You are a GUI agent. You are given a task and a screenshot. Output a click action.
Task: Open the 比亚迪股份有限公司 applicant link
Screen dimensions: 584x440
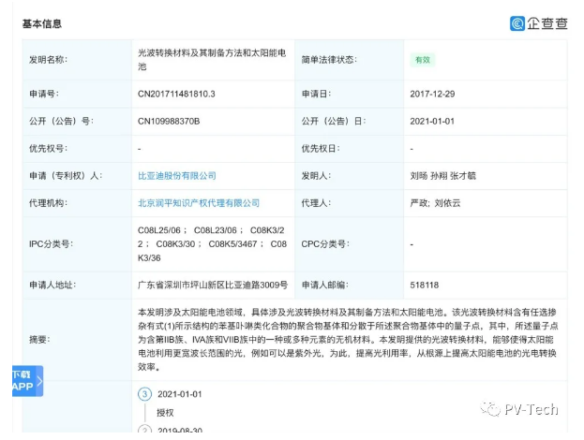[177, 175]
